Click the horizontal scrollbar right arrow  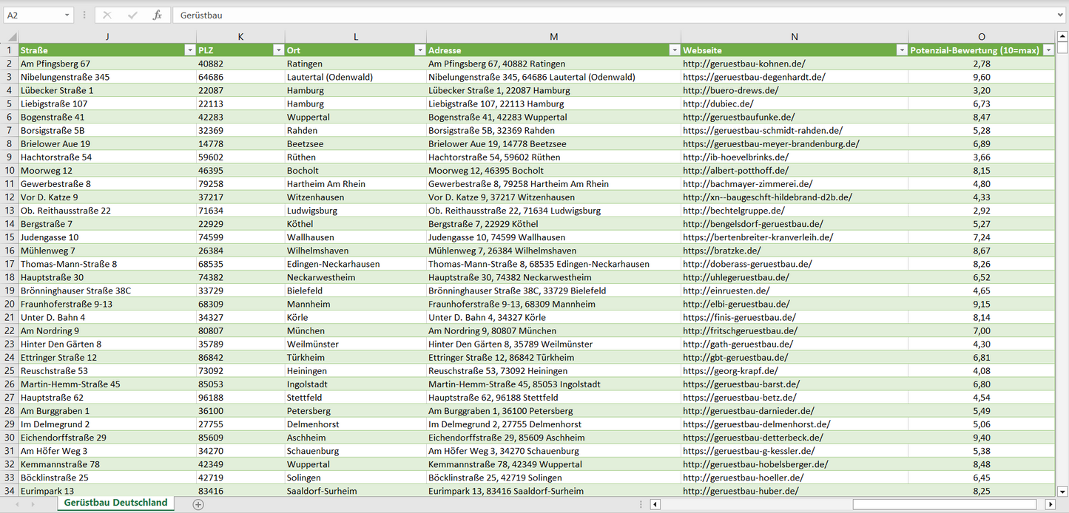click(1050, 504)
